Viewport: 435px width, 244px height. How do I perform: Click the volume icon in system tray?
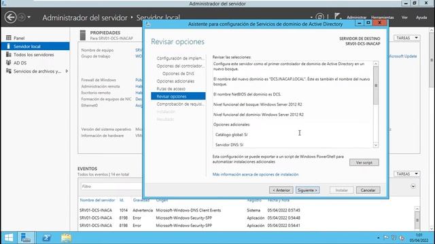402,238
